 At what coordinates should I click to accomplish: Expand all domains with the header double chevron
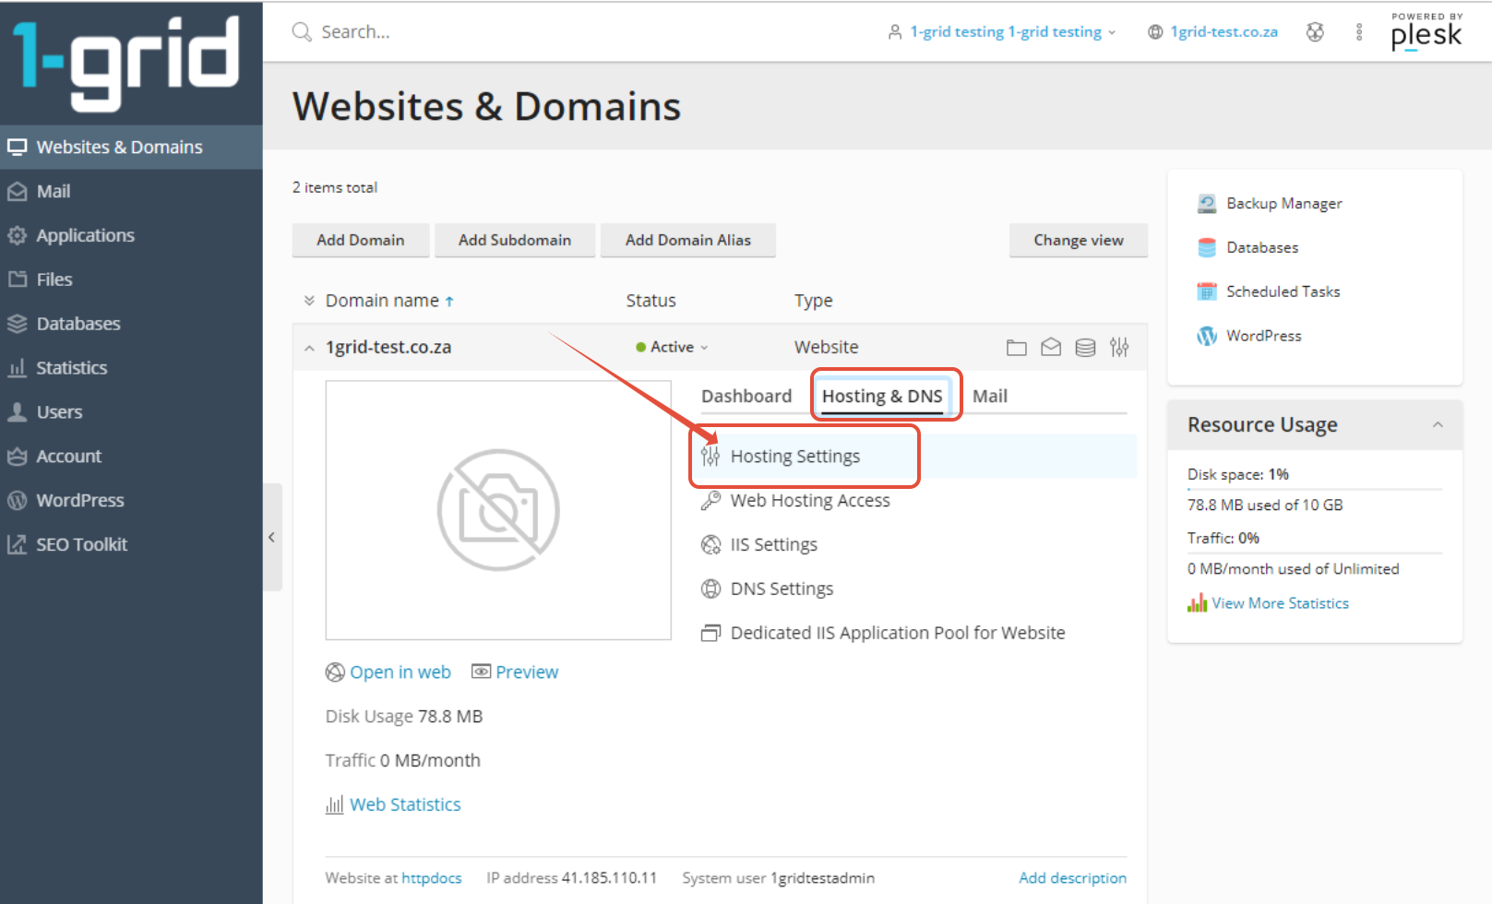coord(309,301)
